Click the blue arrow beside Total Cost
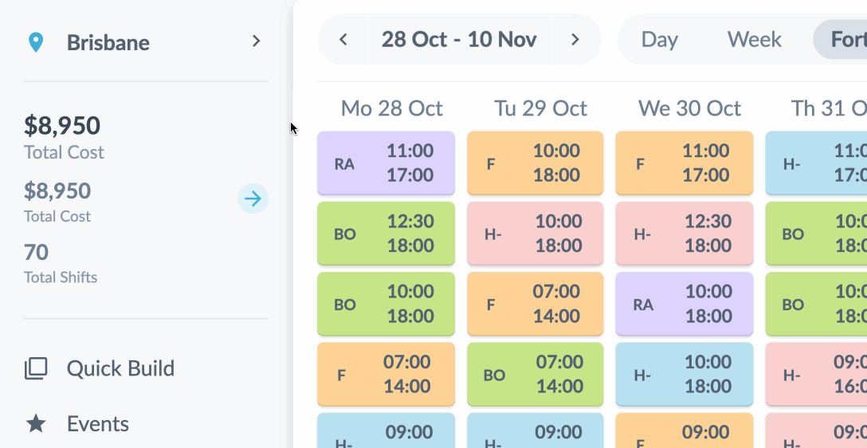867x448 pixels. [x=253, y=198]
